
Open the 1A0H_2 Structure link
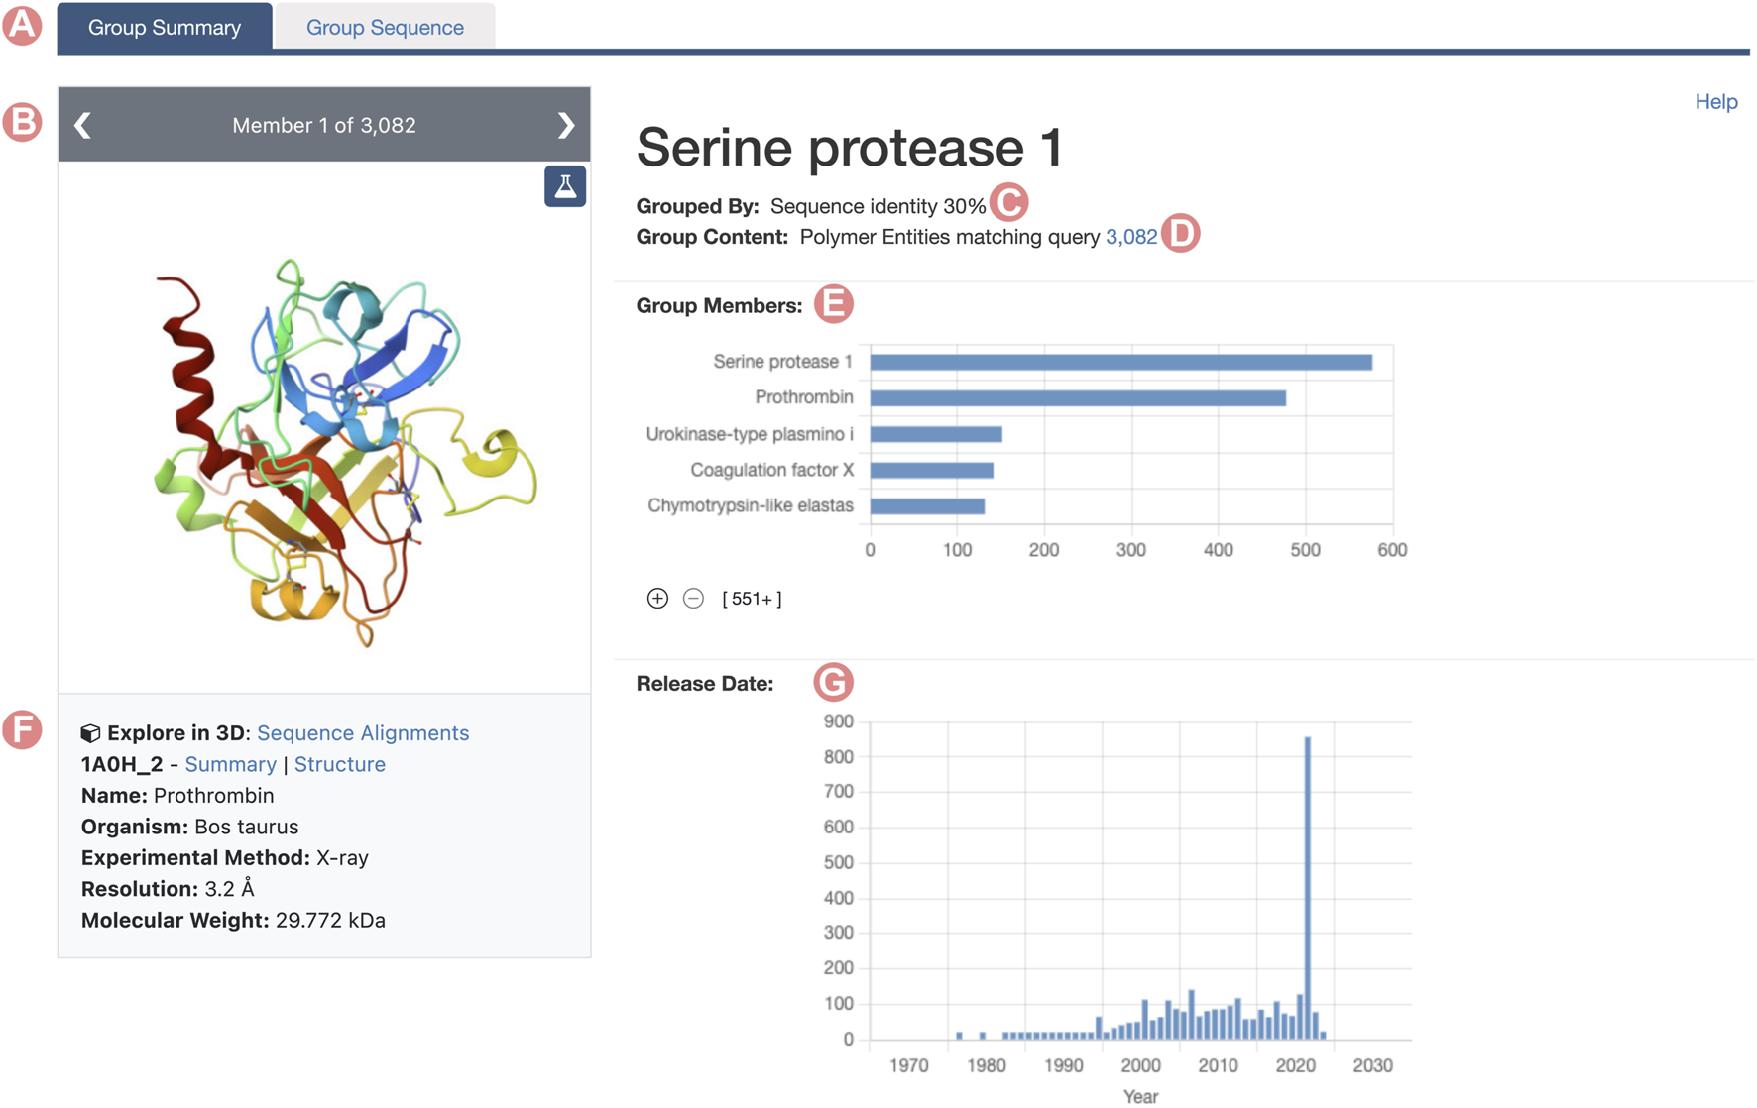(x=339, y=764)
